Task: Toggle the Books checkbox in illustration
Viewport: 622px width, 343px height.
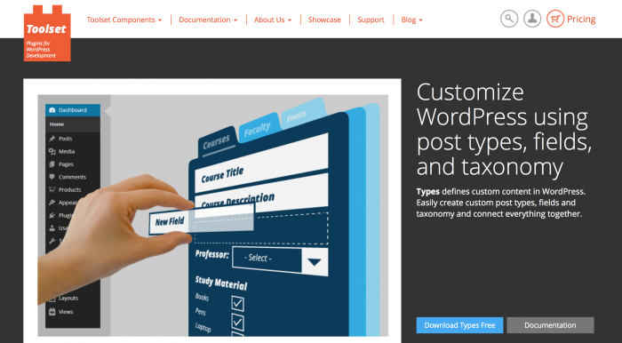Action: coord(237,304)
